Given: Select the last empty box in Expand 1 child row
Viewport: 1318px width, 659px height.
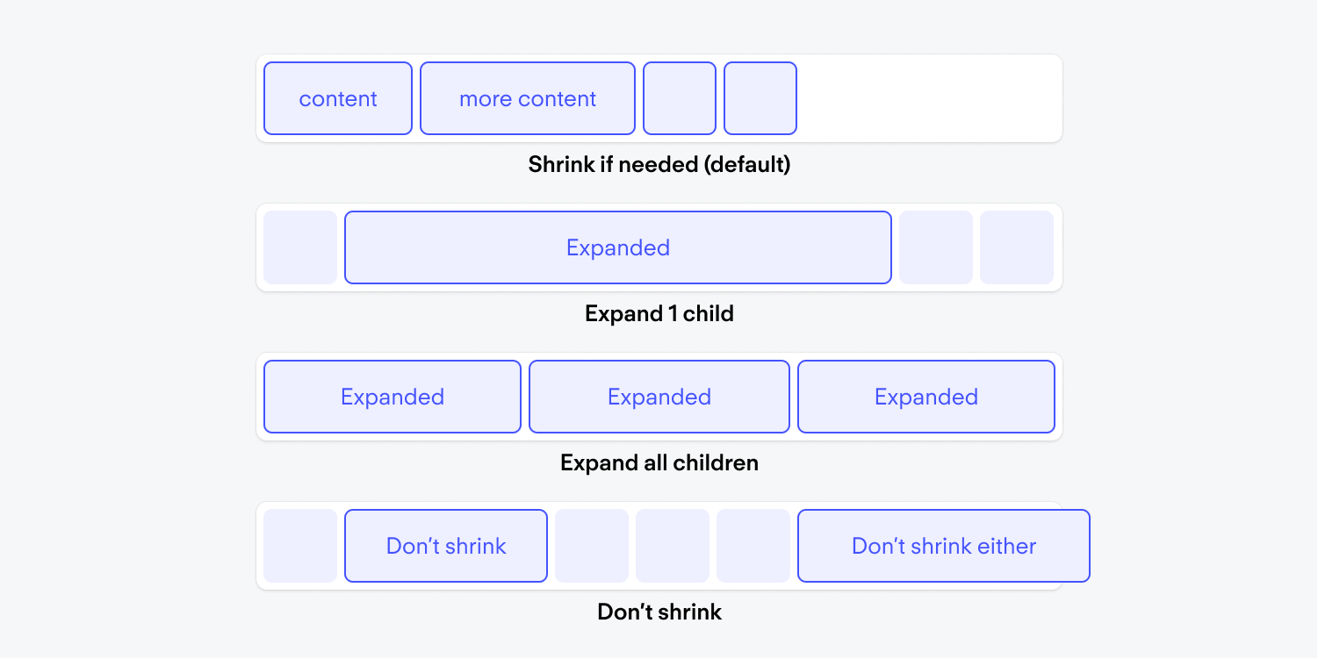Looking at the screenshot, I should [1017, 247].
